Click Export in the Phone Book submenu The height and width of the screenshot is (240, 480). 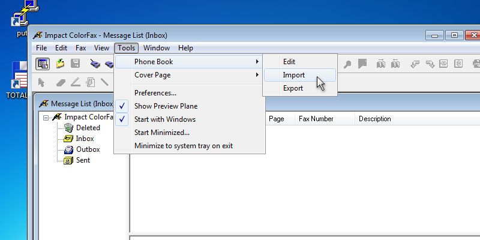coord(293,88)
